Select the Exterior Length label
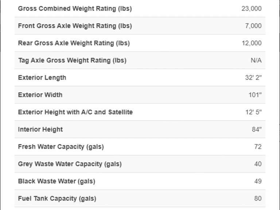Image resolution: width=280 pixels, height=210 pixels. click(x=42, y=78)
